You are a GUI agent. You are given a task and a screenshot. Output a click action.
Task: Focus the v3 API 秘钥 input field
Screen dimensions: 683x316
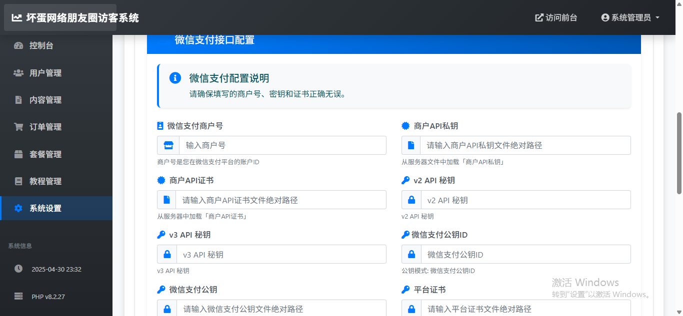point(281,254)
